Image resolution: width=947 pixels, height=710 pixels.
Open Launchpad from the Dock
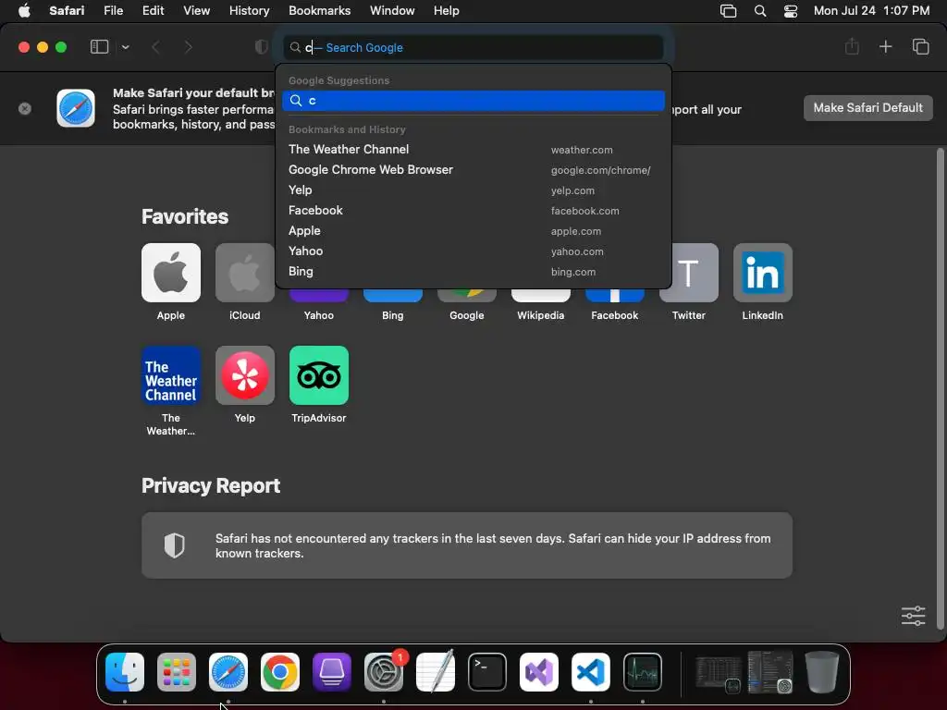[177, 672]
